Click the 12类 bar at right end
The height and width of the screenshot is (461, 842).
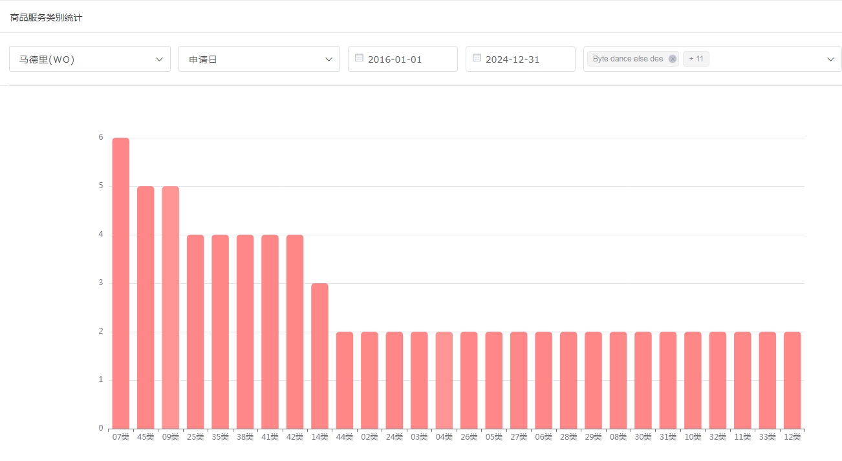pyautogui.click(x=792, y=380)
